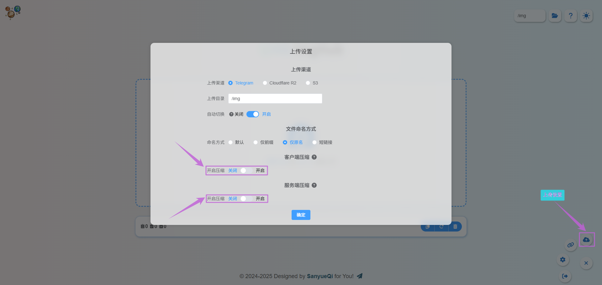The image size is (602, 285).
Task: Click the retry icon in the upload queue bar
Action: [441, 226]
